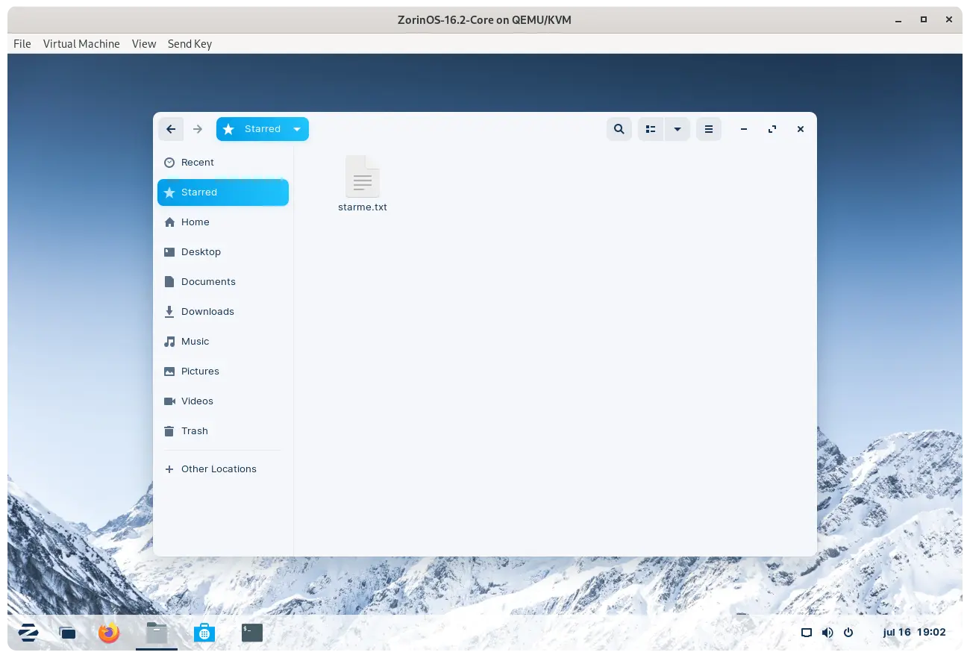Close the Files window

801,129
